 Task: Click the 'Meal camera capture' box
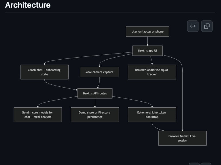99,72
